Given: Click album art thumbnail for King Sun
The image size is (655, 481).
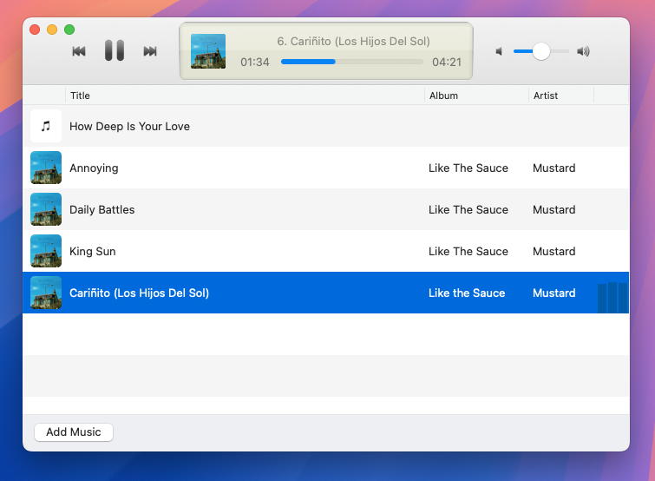Looking at the screenshot, I should click(46, 251).
